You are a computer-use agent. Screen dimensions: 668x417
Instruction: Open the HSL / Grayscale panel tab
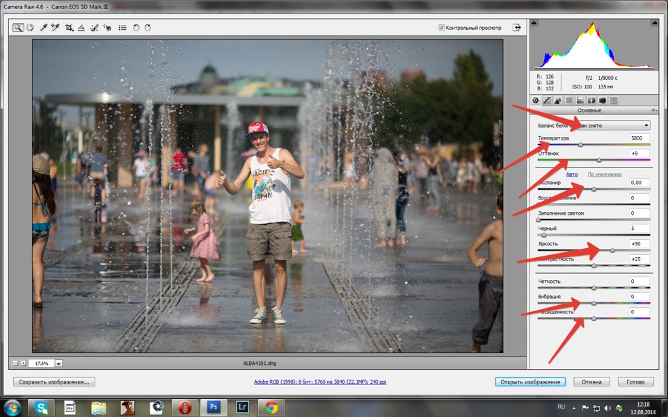[569, 100]
